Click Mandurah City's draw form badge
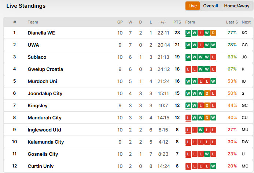Screen dimensions: 254x173 207,118
